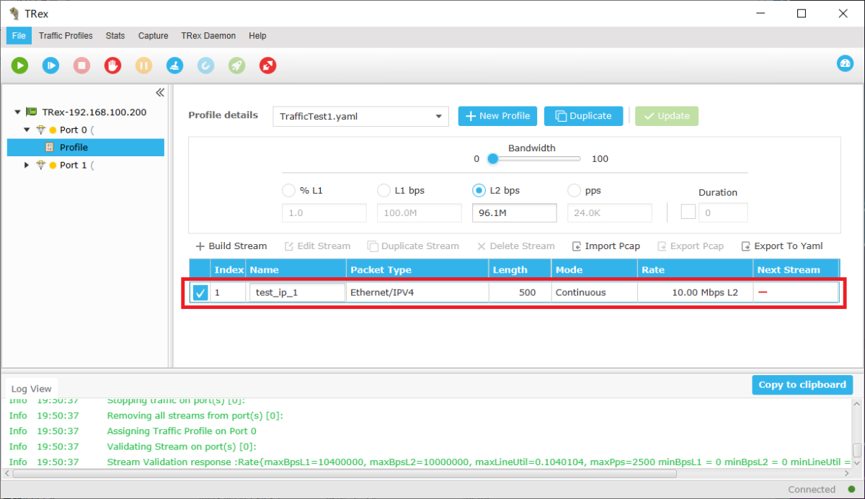Click the 'Assigning Traffic Profile on Port 0' log line
Screen dimensions: 865x499
tap(182, 431)
